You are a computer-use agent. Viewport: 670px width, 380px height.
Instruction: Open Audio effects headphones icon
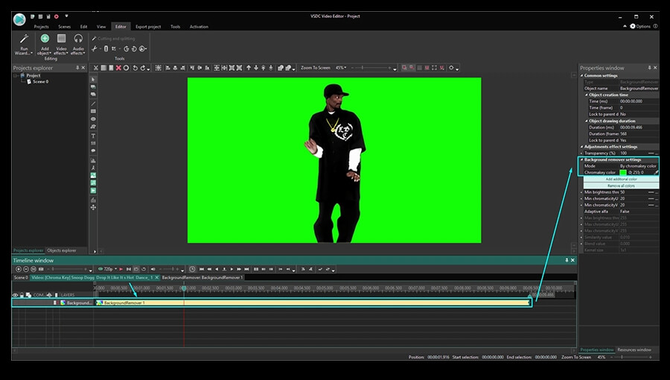coord(78,39)
